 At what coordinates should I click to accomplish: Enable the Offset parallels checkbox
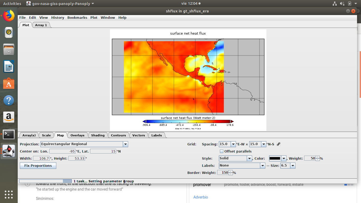click(x=222, y=151)
